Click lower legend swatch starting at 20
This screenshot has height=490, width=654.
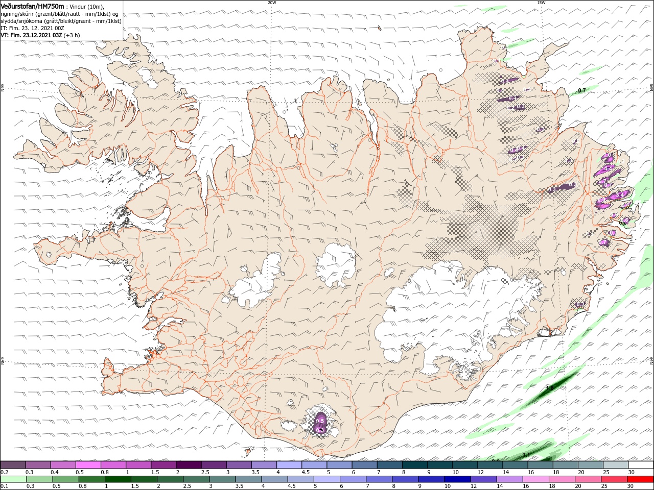coord(588,479)
